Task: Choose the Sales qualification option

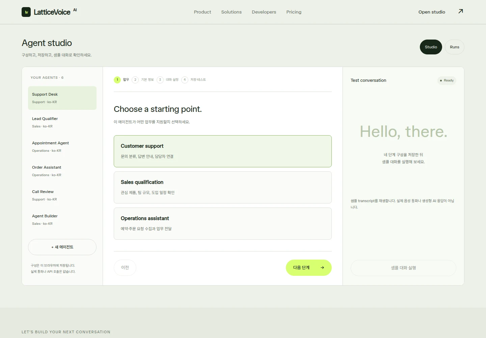Action: pos(223,187)
